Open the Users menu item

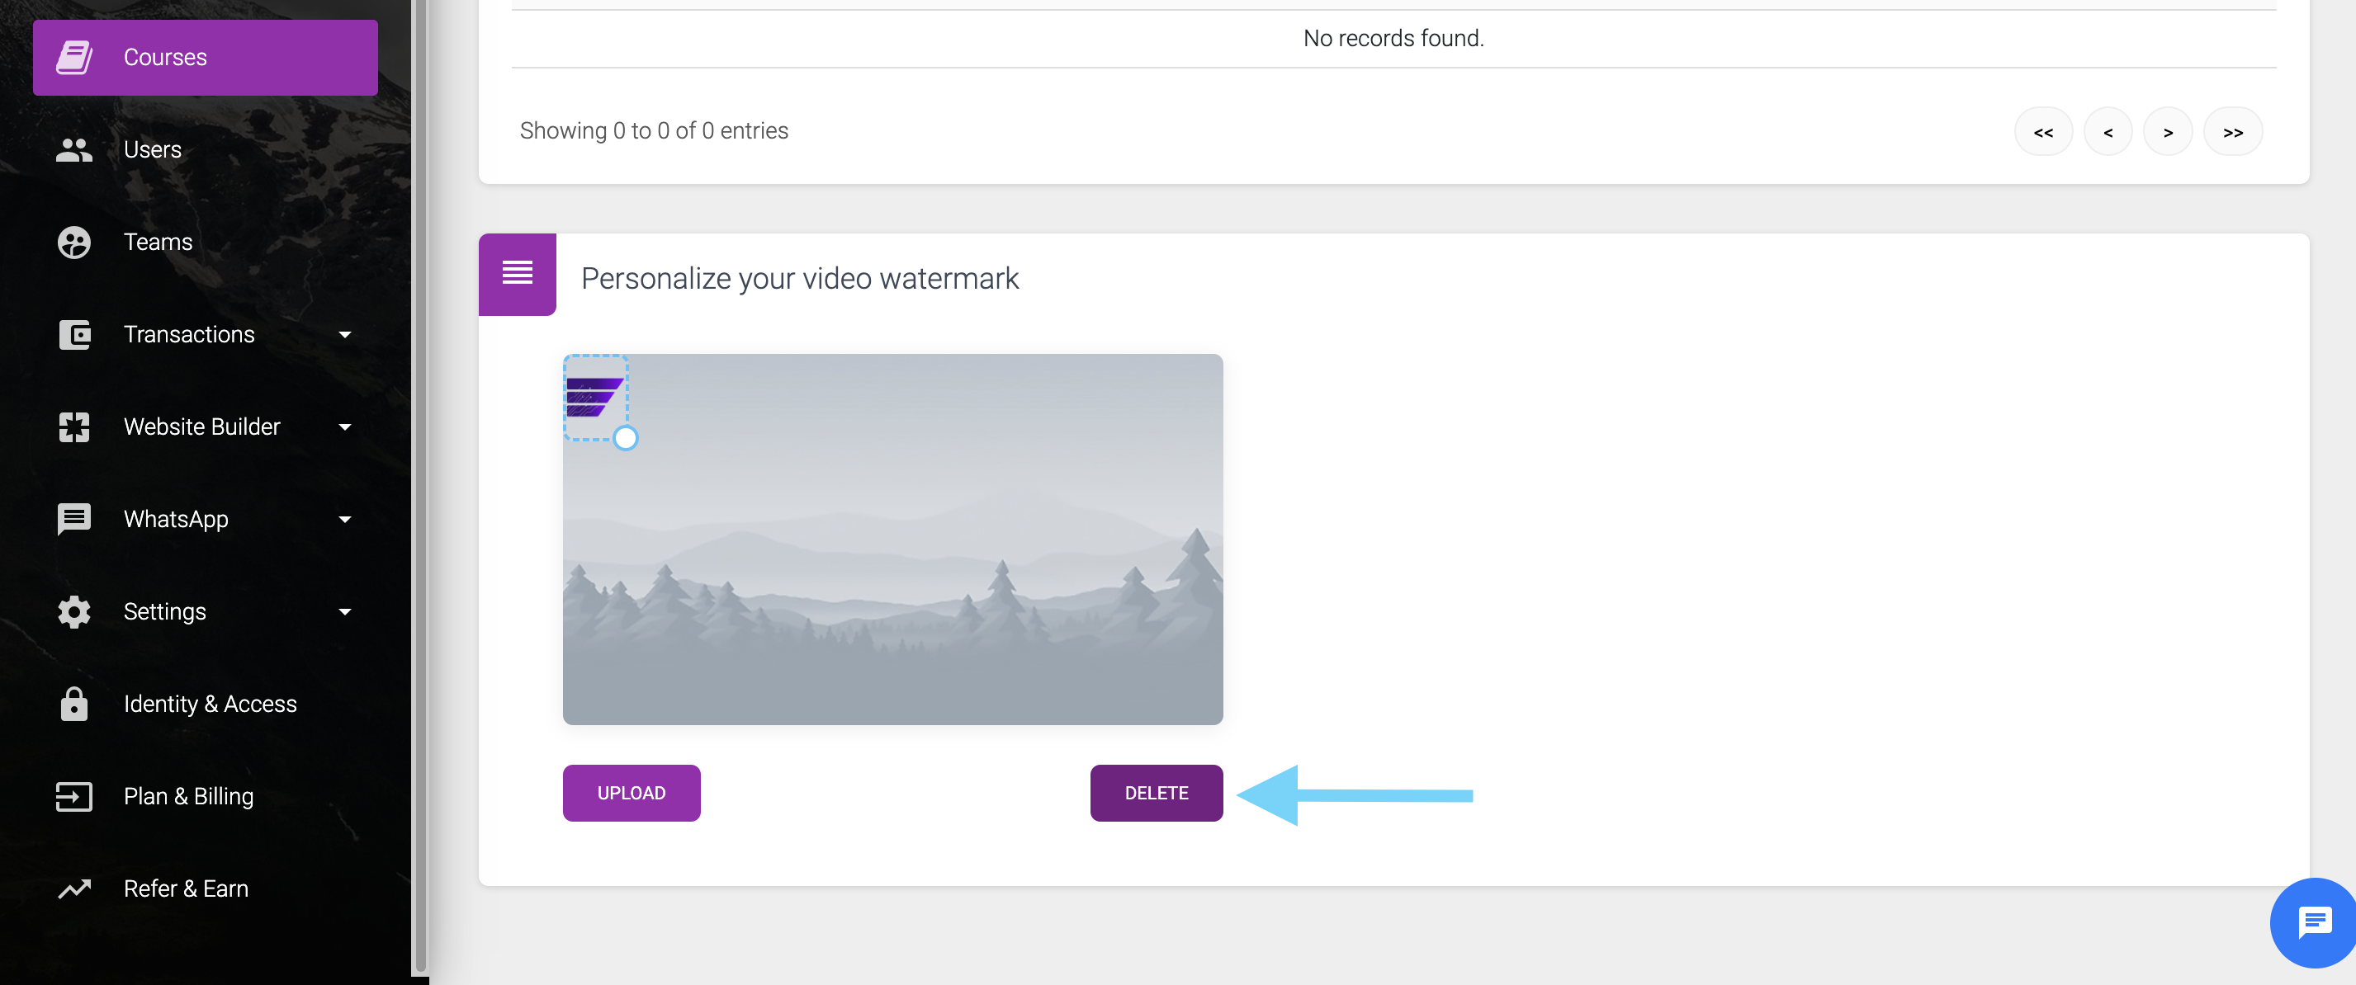click(205, 150)
